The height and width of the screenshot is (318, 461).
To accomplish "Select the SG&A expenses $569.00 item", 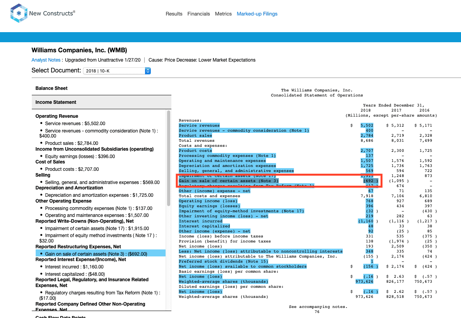I will tap(102, 182).
